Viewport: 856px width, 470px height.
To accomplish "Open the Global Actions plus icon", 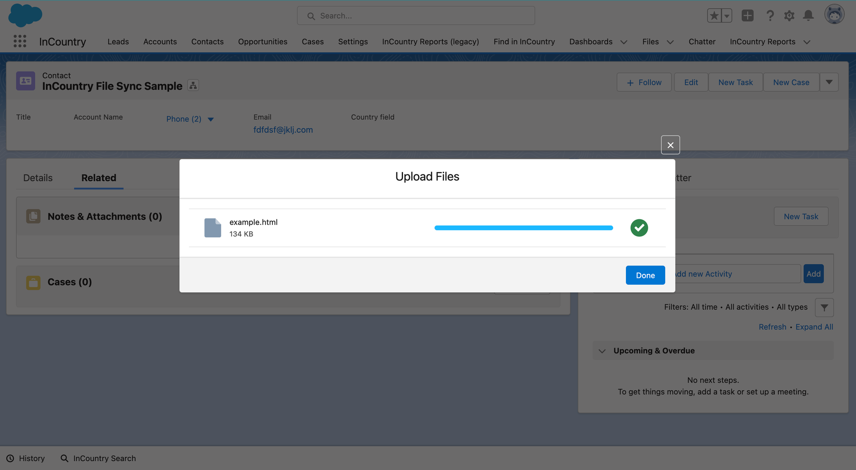I will click(748, 16).
